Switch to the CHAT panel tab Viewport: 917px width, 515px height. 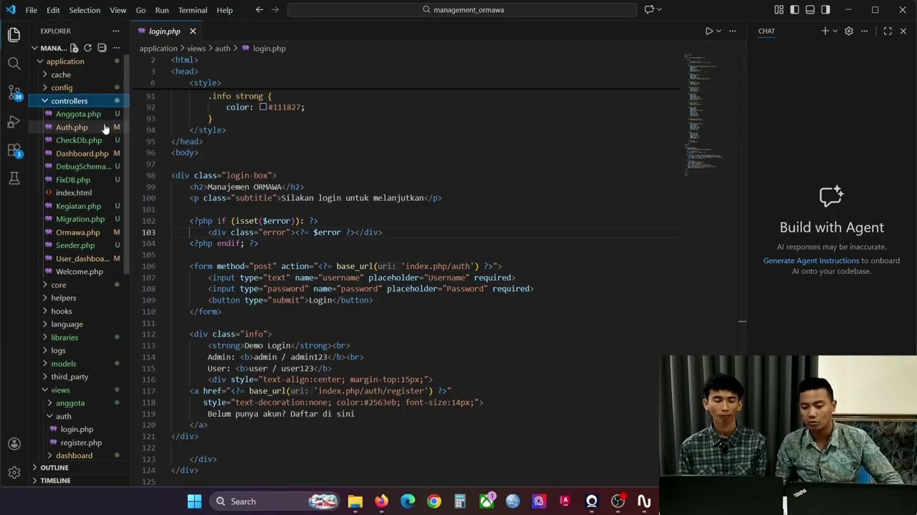click(x=767, y=31)
